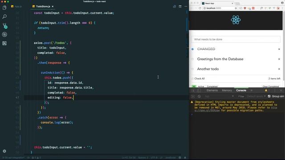Viewport: 285px width, 160px height.
Task: Select the All filter button
Action: pyautogui.click(x=194, y=87)
